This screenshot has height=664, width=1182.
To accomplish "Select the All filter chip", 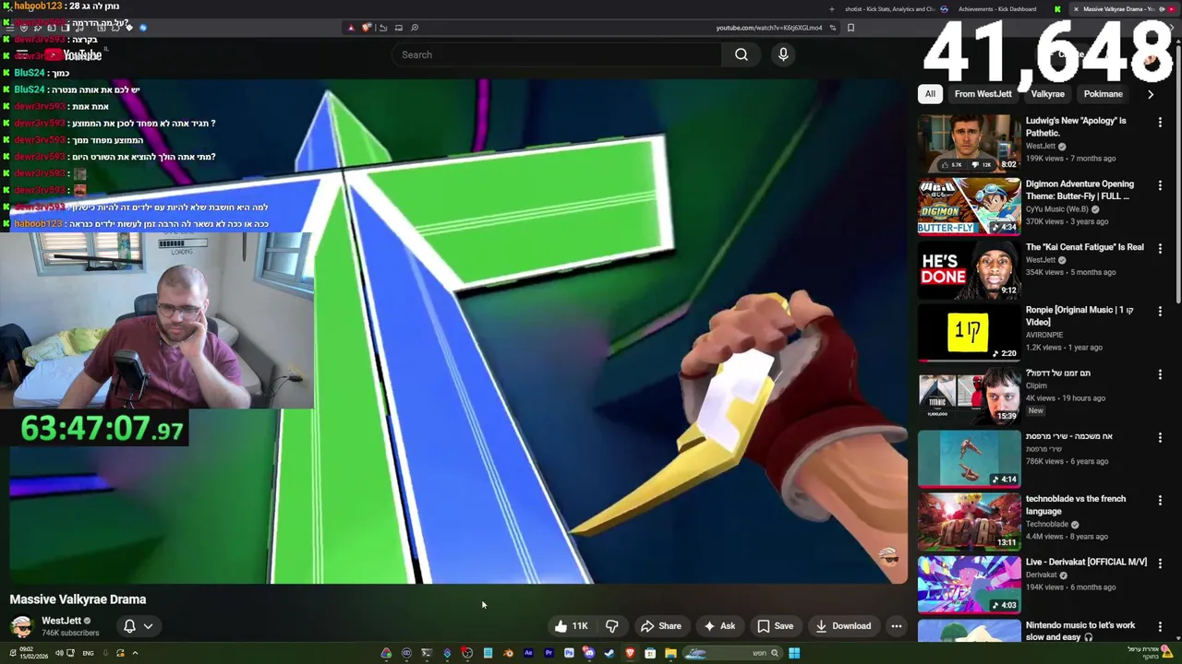I will (930, 94).
